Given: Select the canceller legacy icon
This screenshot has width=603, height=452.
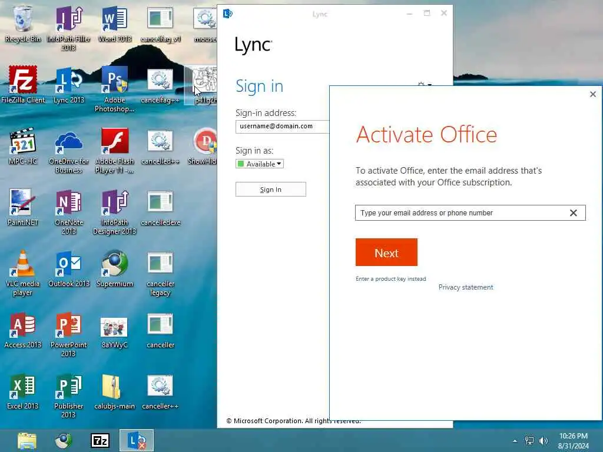Looking at the screenshot, I should point(160,273).
